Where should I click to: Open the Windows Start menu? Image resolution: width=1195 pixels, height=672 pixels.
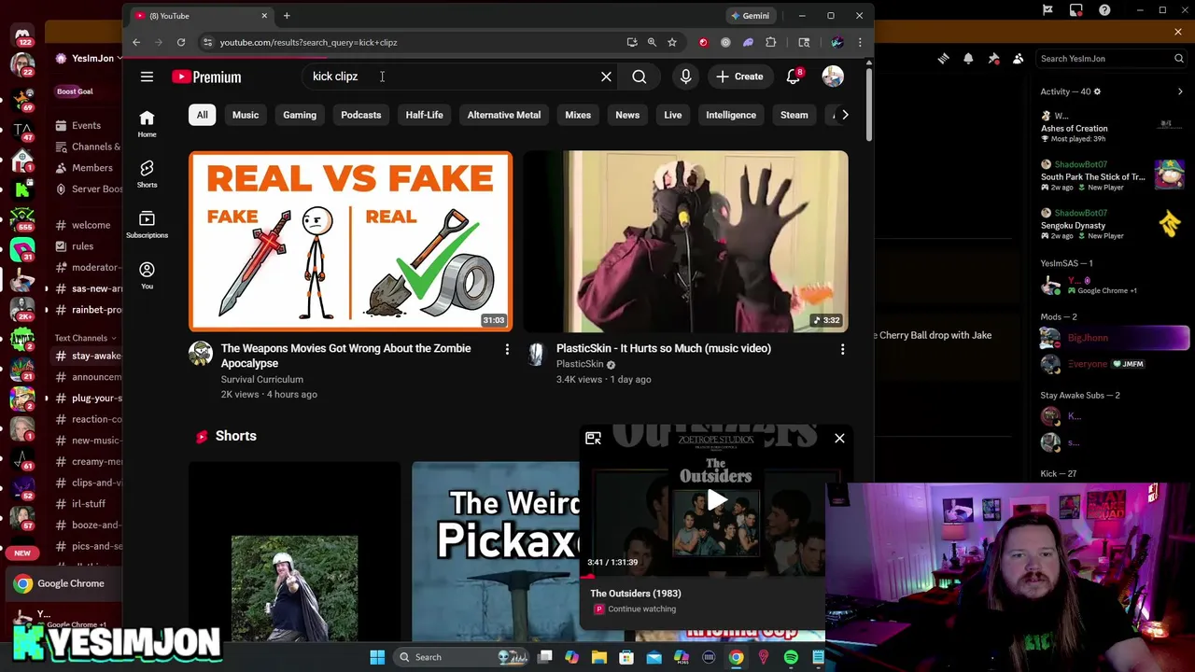click(377, 657)
